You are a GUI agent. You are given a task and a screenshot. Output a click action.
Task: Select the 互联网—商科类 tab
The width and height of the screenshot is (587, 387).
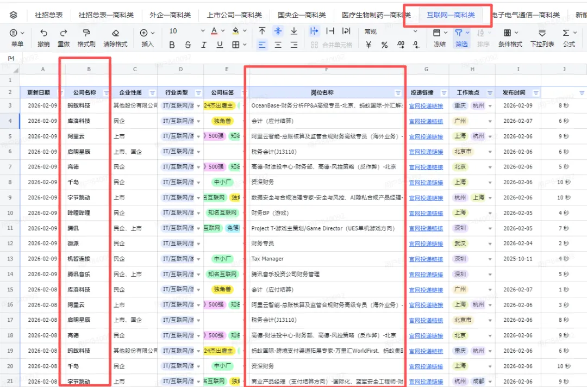tap(451, 15)
